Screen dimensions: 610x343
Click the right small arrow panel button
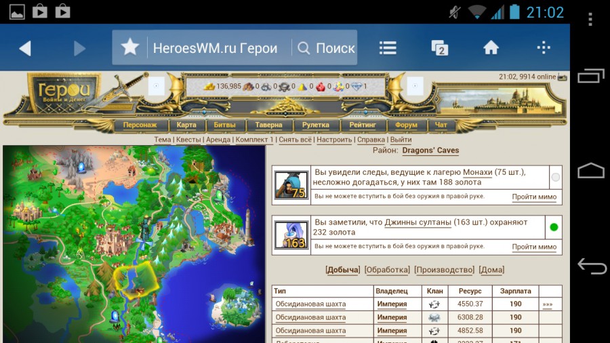click(x=415, y=86)
